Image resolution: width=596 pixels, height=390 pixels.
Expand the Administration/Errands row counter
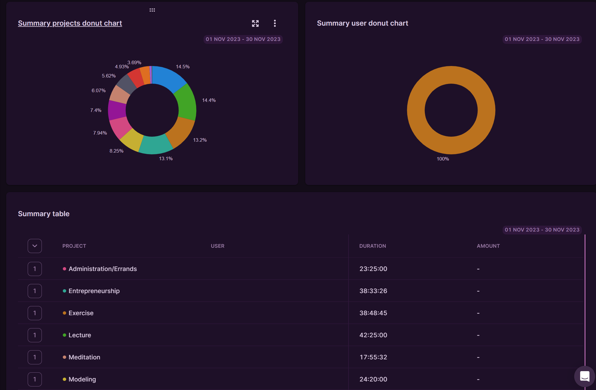35,269
